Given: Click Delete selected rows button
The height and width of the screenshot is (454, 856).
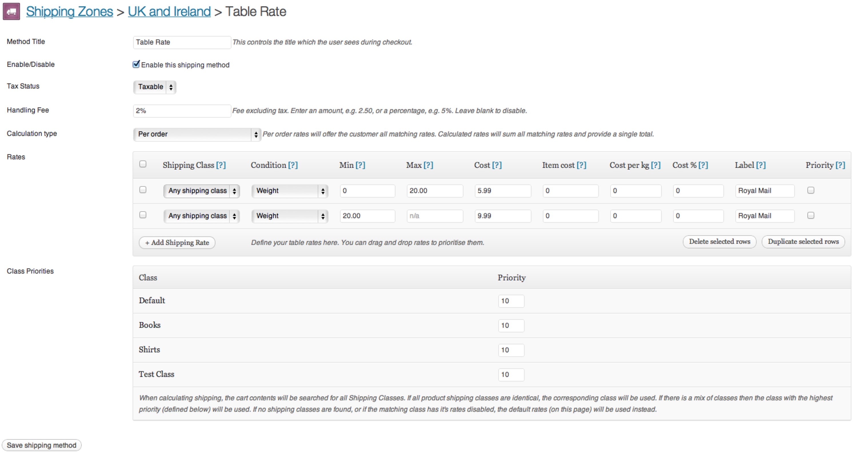Looking at the screenshot, I should (720, 242).
